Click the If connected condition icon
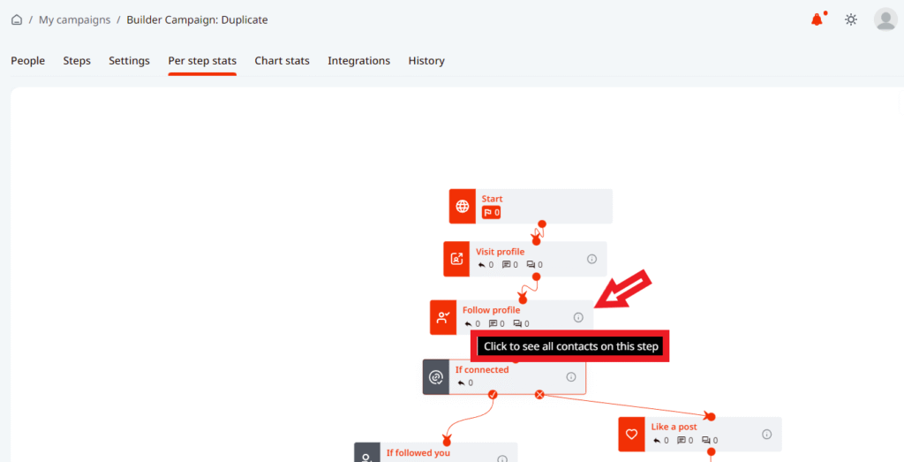The width and height of the screenshot is (904, 462). pos(436,377)
